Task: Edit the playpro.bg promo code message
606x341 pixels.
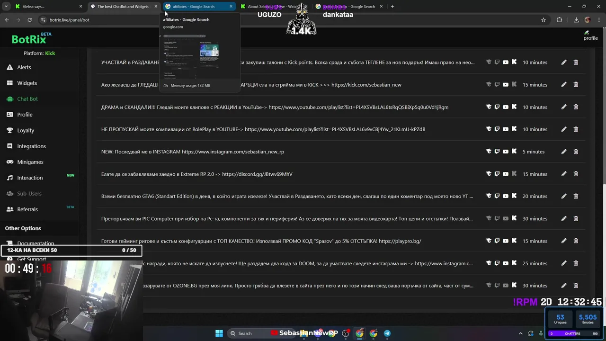Action: click(x=564, y=241)
